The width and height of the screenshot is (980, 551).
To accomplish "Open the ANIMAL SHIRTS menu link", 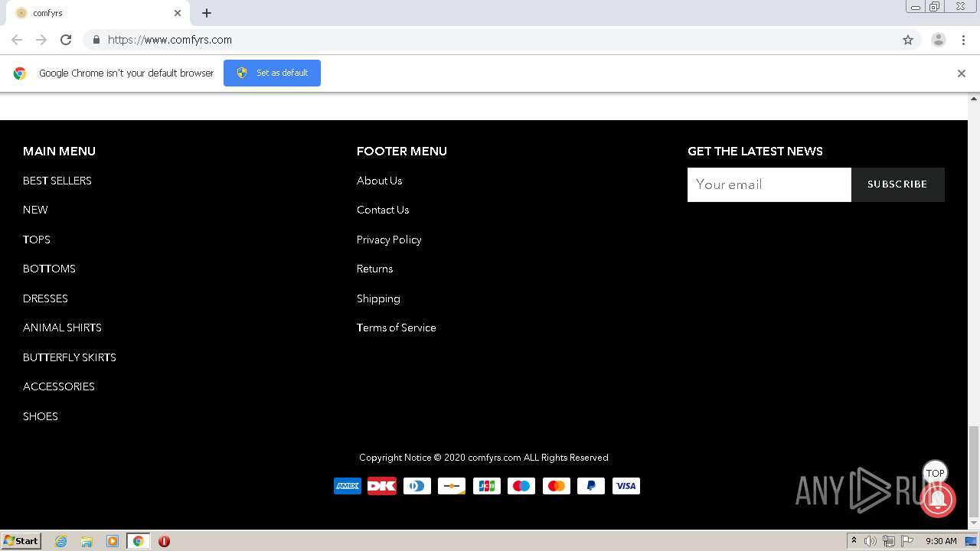I will pyautogui.click(x=62, y=328).
